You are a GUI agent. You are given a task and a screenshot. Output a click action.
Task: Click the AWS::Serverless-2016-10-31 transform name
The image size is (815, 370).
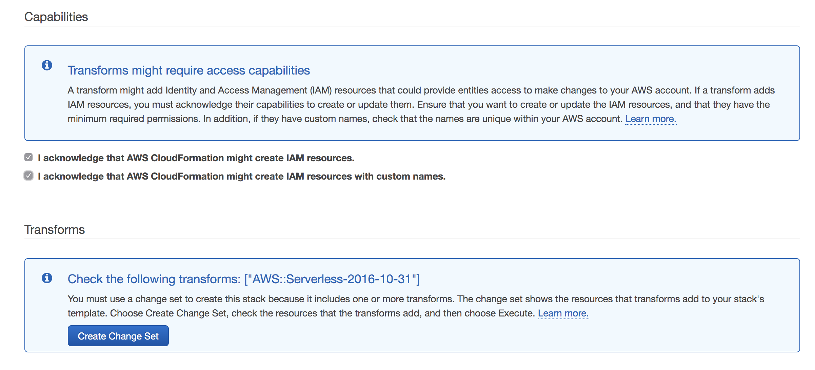pos(332,279)
